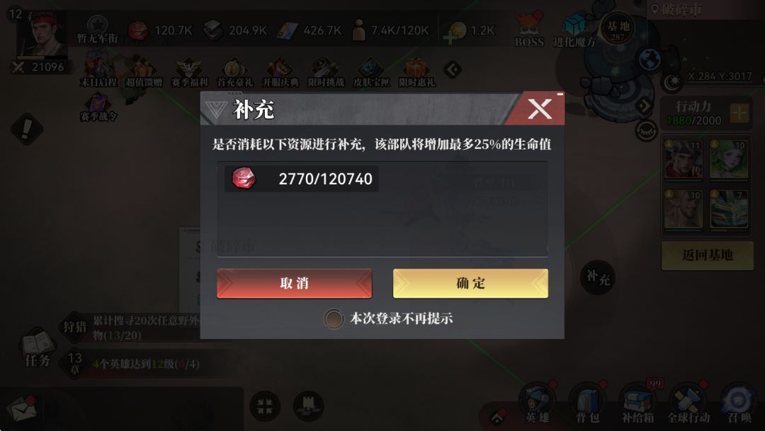Open the mail envelope icon
Viewport: 765px width, 431px height.
pyautogui.click(x=21, y=408)
